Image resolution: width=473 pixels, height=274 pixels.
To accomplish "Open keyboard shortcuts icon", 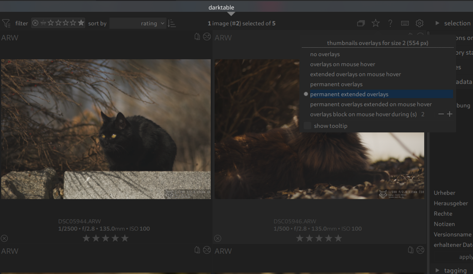I will click(405, 24).
